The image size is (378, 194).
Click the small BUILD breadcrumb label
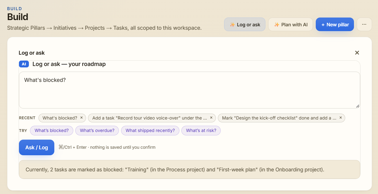pos(14,9)
